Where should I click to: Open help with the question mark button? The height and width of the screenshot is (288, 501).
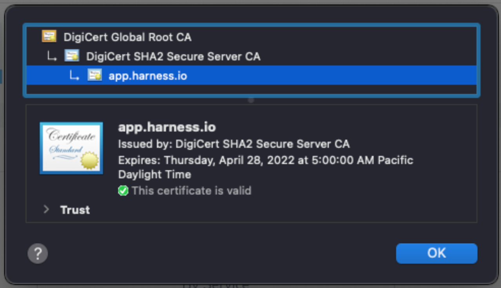(x=38, y=254)
